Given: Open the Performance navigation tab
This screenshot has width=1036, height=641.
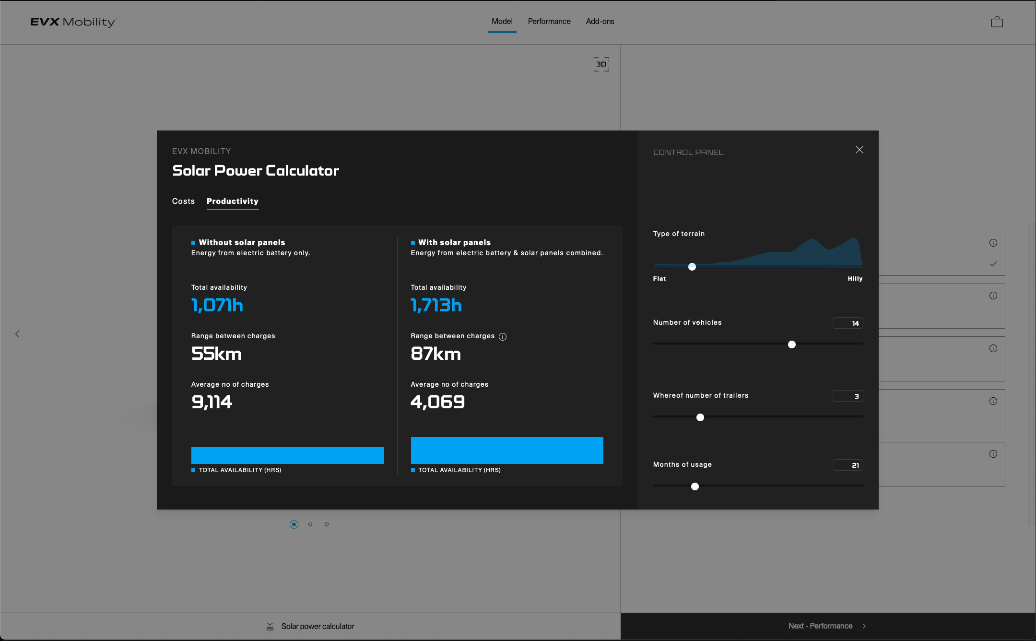Looking at the screenshot, I should (x=549, y=22).
